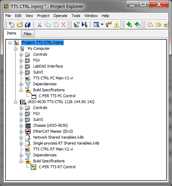Screen dimensions: 172x186
Task: Collapse Build Specifications under My Computer
Action: (21, 90)
